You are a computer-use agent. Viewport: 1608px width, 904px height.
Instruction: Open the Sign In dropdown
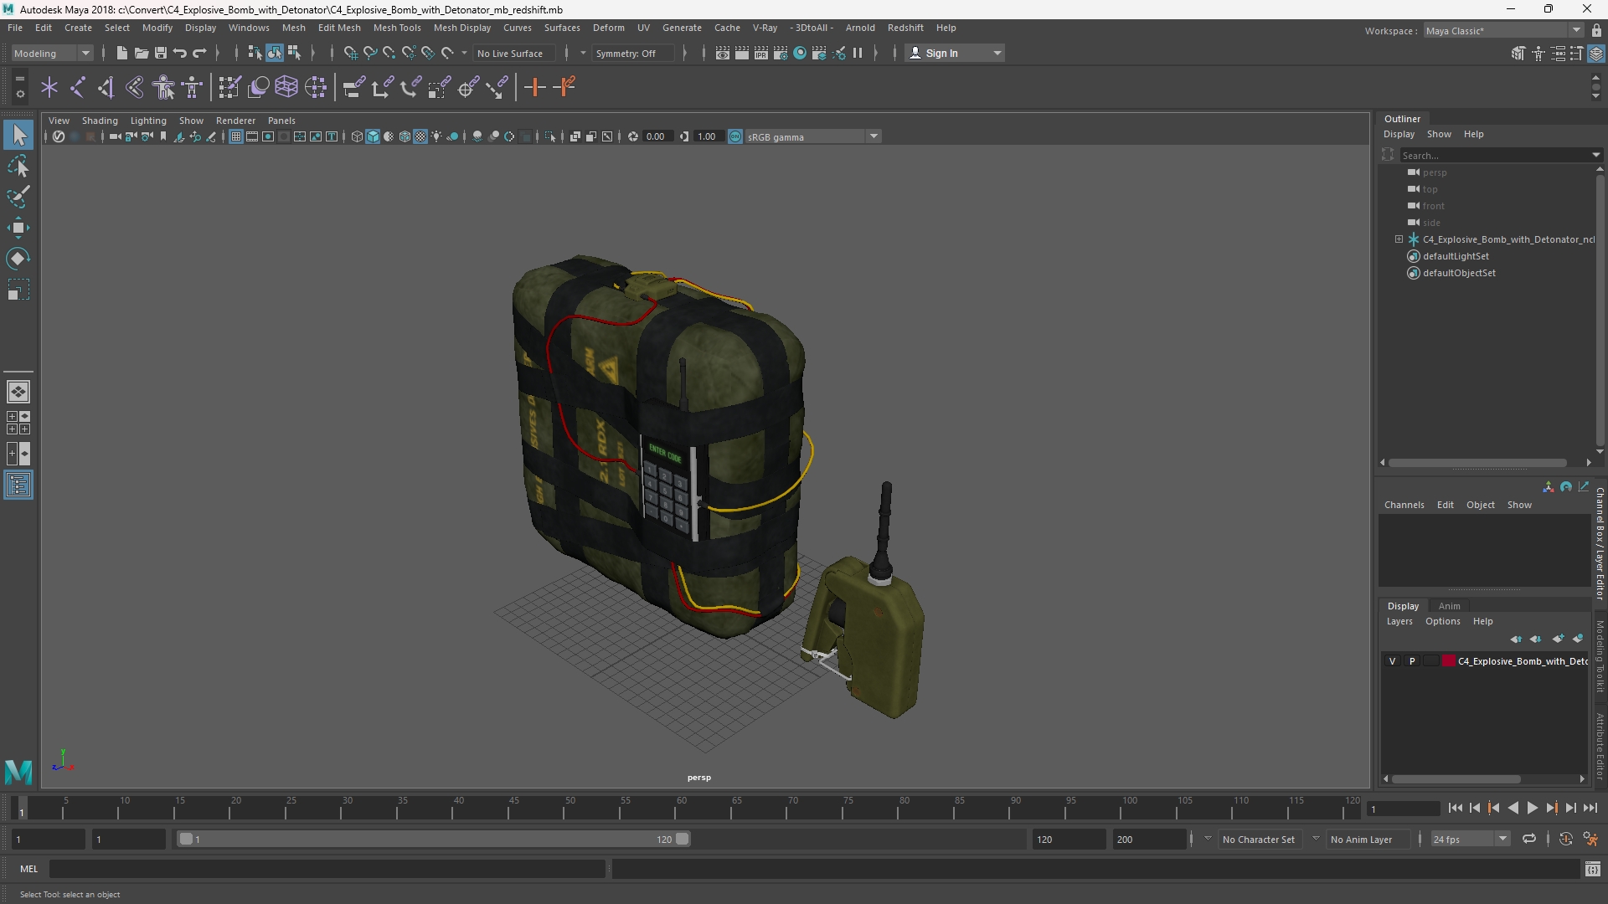[x=955, y=53]
